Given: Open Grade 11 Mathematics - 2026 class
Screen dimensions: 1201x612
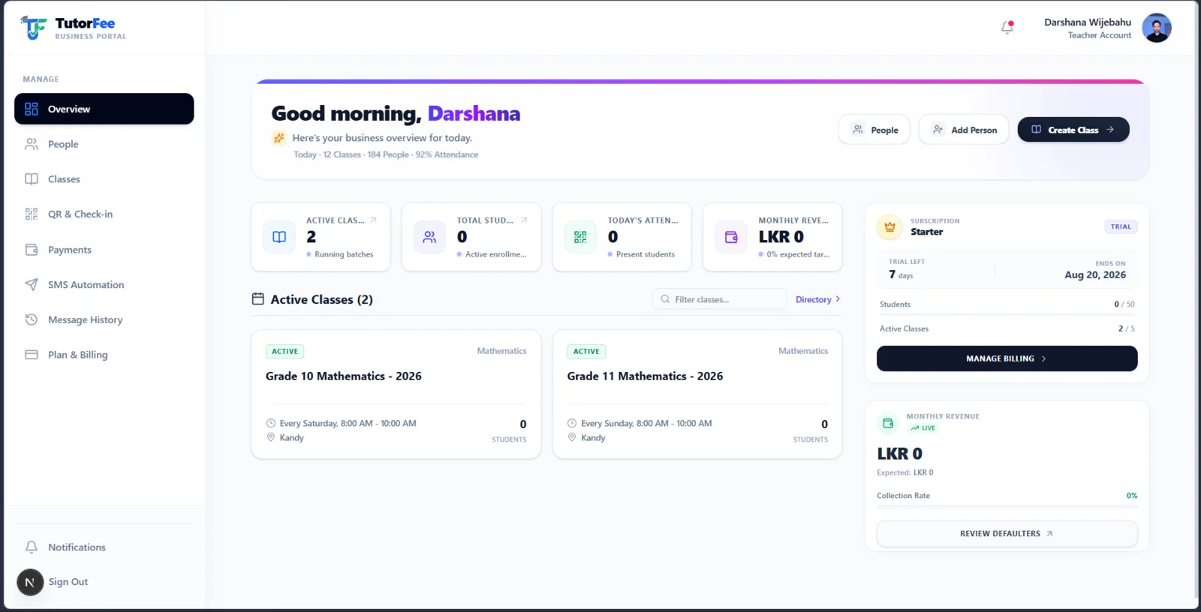Looking at the screenshot, I should (697, 394).
